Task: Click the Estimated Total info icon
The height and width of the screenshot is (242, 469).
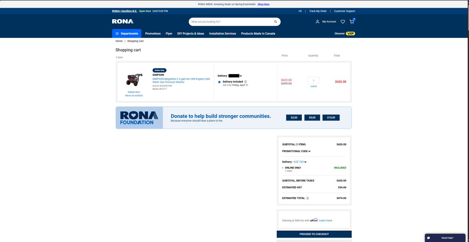Action: 308,198
